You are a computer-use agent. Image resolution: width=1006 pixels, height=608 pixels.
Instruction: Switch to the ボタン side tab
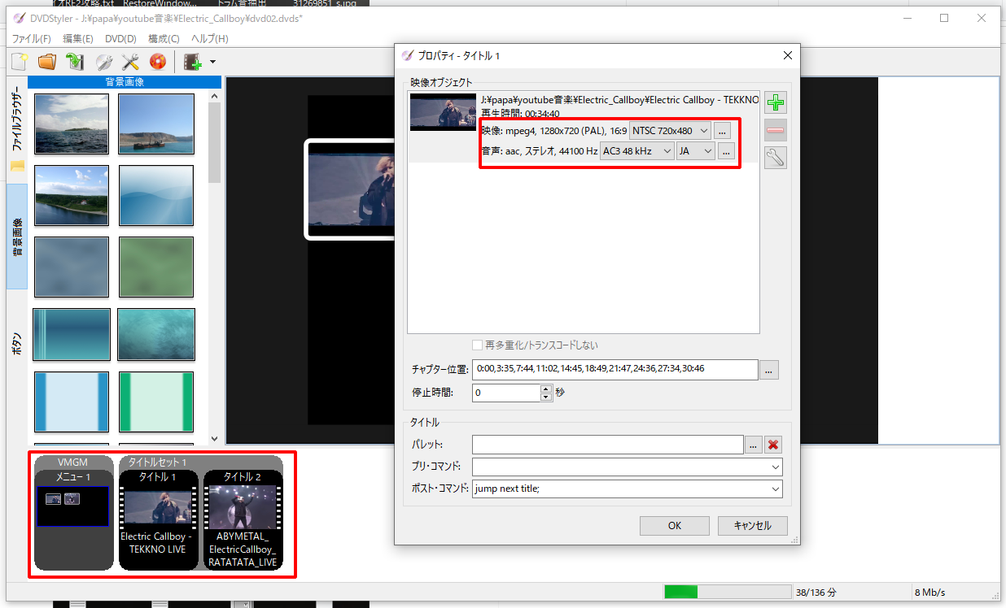point(16,344)
